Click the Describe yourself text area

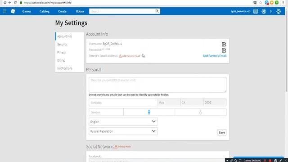pyautogui.click(x=157, y=85)
